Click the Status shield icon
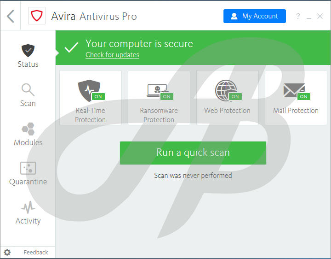Image resolution: width=331 pixels, height=259 pixels. (28, 50)
